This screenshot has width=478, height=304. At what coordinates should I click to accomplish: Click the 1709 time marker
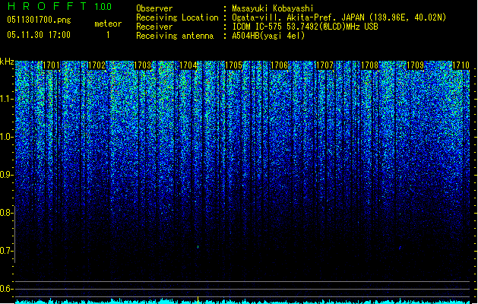[x=415, y=65]
